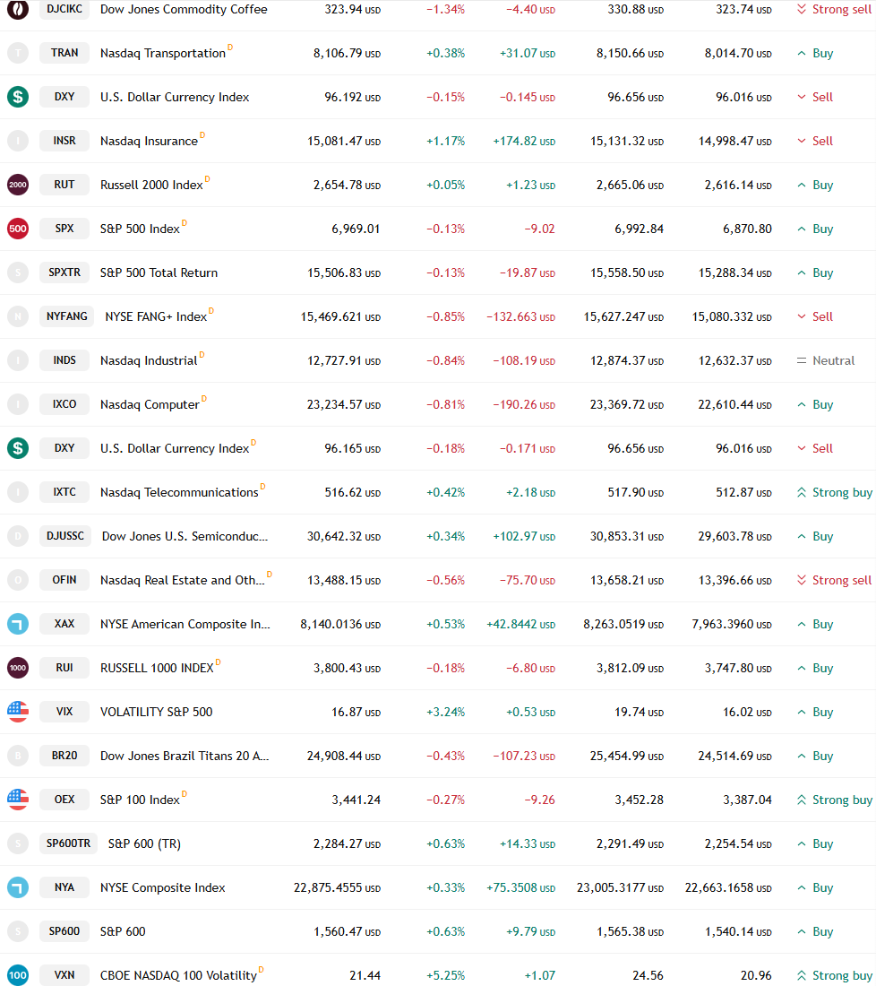Screen dimensions: 876x986
Task: Click the Strong buy rating for IXTC
Action: pos(834,492)
